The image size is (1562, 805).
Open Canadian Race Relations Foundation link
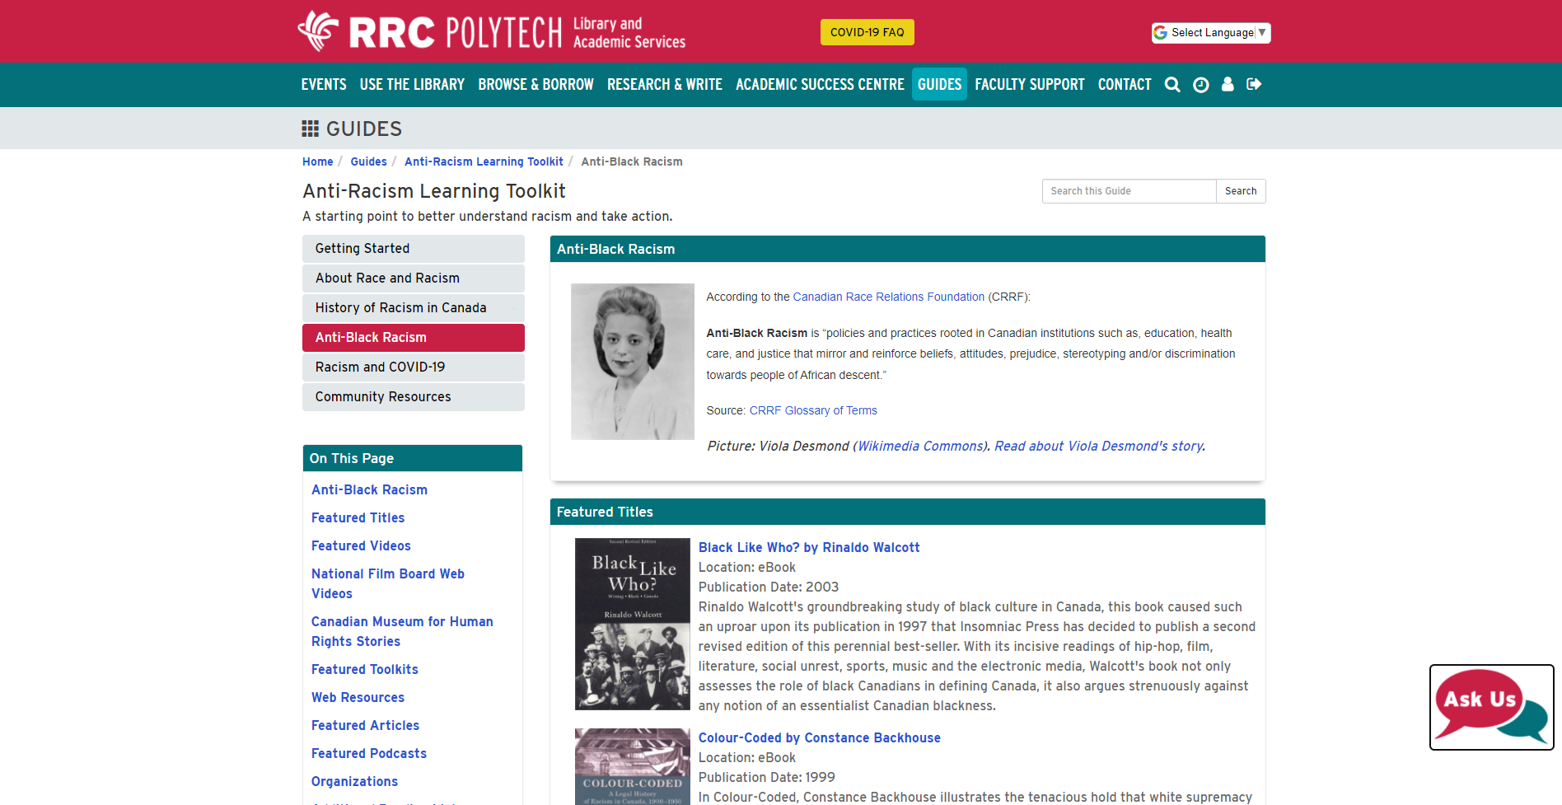pos(888,297)
